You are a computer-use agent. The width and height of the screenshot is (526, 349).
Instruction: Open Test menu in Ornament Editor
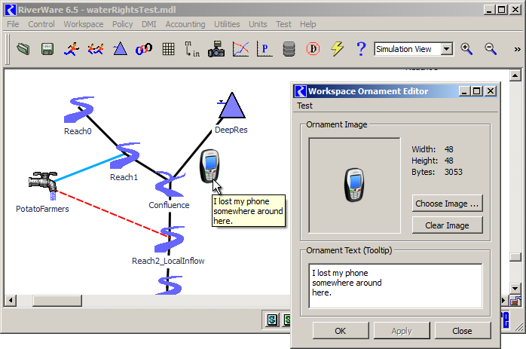[x=304, y=106]
